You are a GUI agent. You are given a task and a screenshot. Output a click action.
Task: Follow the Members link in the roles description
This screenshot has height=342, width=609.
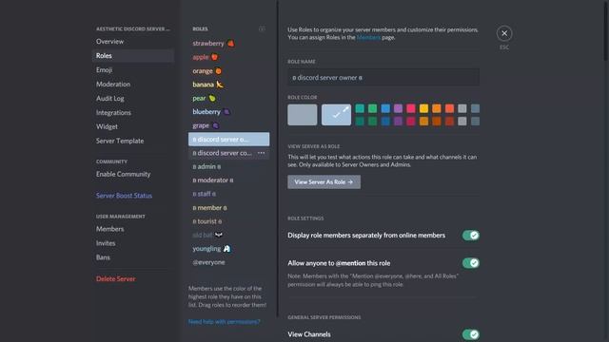(x=368, y=37)
